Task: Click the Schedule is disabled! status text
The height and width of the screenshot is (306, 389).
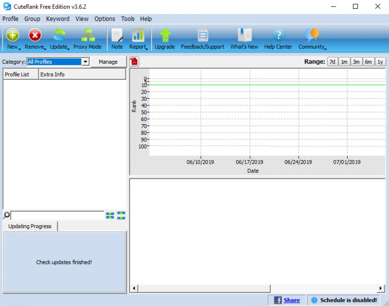Action: (348, 300)
